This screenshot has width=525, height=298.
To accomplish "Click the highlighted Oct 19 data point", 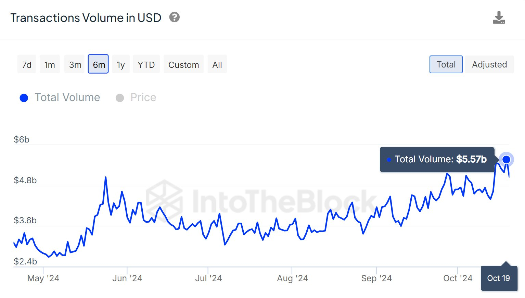I will [x=506, y=159].
